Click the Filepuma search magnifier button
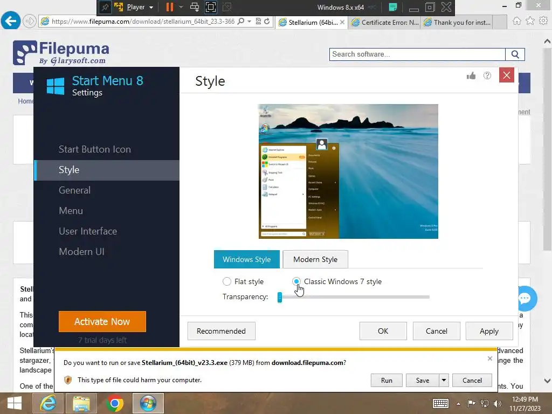Viewport: 552px width, 414px height. click(x=515, y=54)
